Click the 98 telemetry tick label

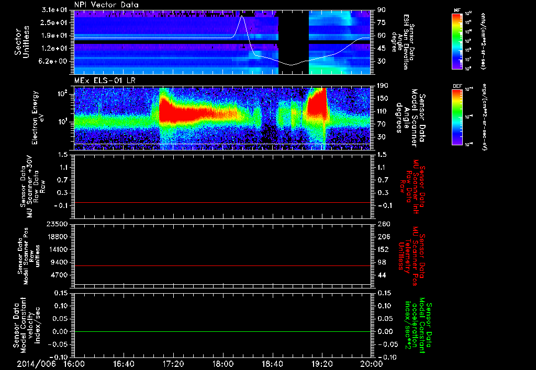click(x=382, y=262)
